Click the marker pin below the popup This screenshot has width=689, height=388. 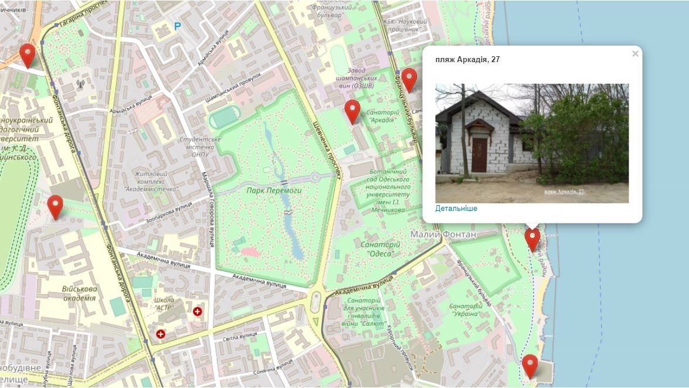point(532,240)
